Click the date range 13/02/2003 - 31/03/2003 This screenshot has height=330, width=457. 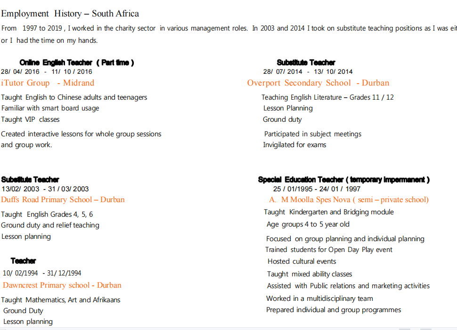tap(45, 189)
